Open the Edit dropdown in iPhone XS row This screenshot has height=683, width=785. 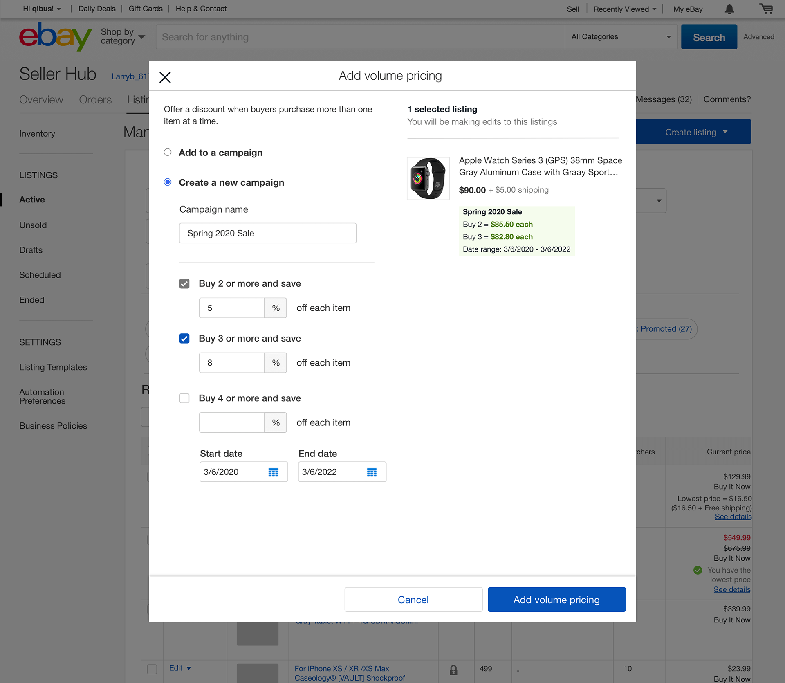(x=180, y=668)
